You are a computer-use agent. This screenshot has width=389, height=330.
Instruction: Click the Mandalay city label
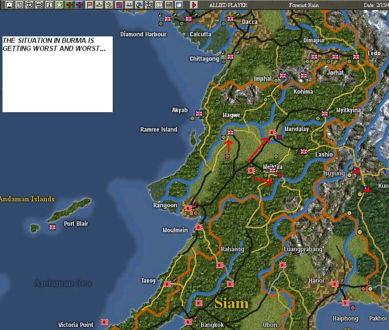[x=296, y=129]
